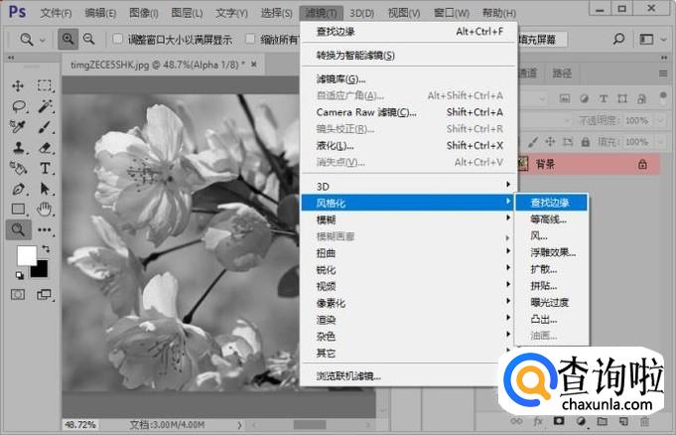Image resolution: width=676 pixels, height=435 pixels.
Task: Check the 缩放所有 windows checkbox
Action: [250, 40]
